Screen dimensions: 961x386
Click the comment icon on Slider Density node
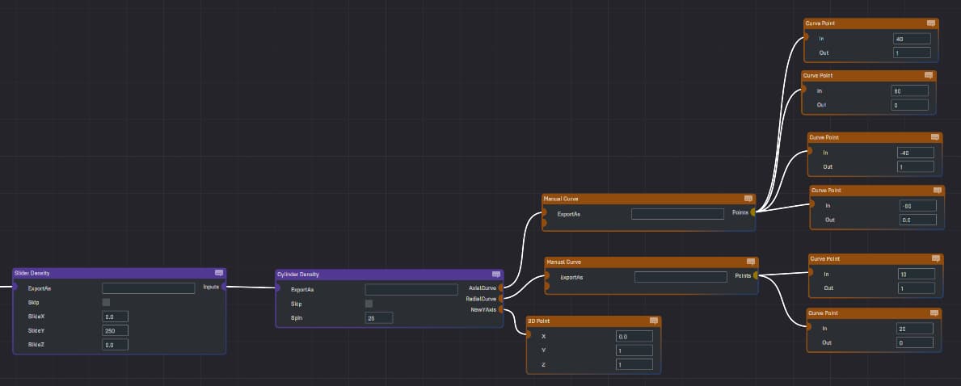click(219, 273)
